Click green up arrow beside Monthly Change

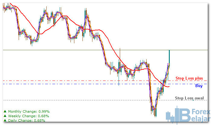tap(5, 111)
